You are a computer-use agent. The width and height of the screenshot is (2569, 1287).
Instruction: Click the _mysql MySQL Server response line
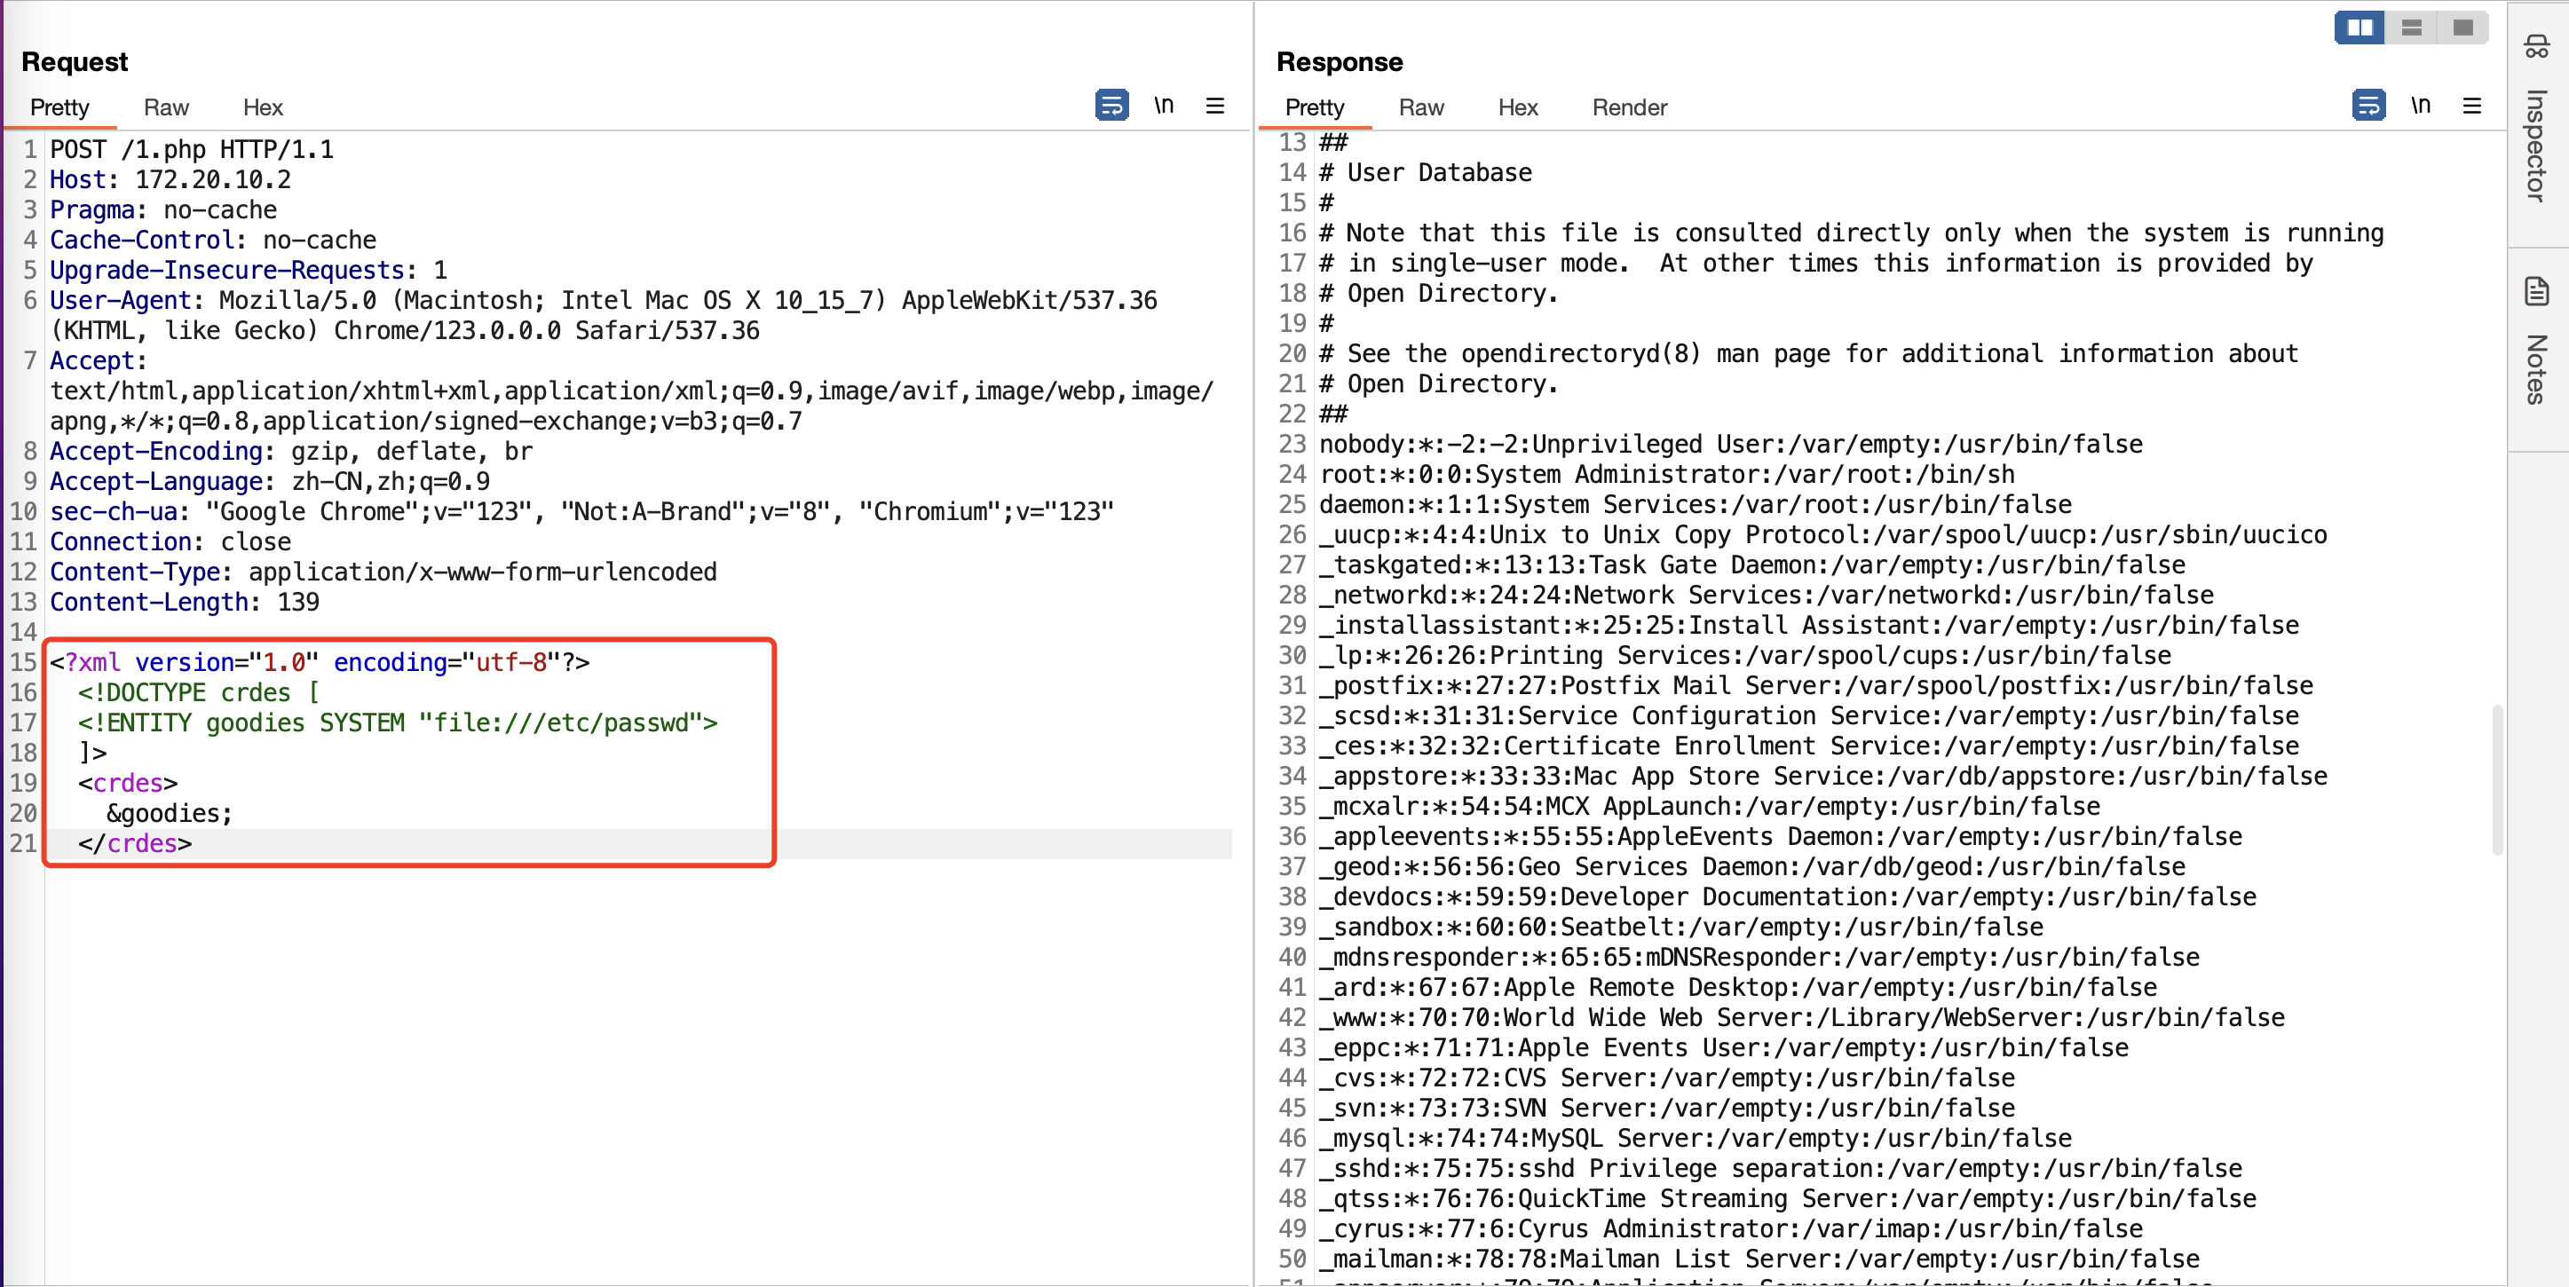pos(1695,1139)
